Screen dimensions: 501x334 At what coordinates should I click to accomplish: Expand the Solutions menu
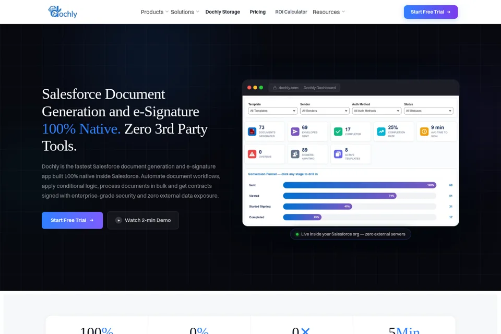[185, 12]
